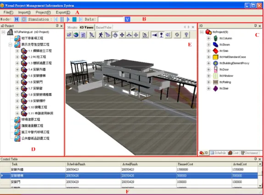Image resolution: width=264 pixels, height=195 pixels.
Task: Jump to the simulation's last step
Action: [80, 19]
